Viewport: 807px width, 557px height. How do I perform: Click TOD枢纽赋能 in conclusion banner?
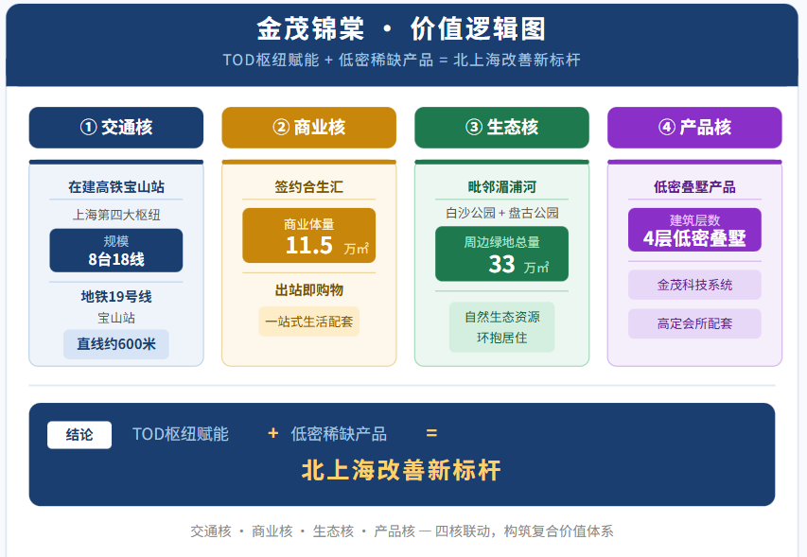point(180,434)
